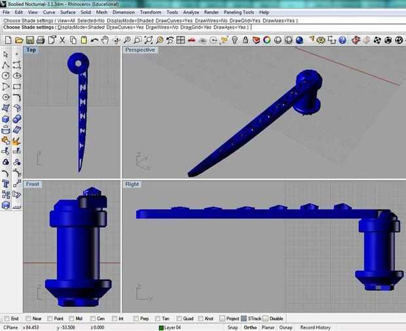This screenshot has height=331, width=406.
Task: Open the Analyze menu
Action: (191, 12)
